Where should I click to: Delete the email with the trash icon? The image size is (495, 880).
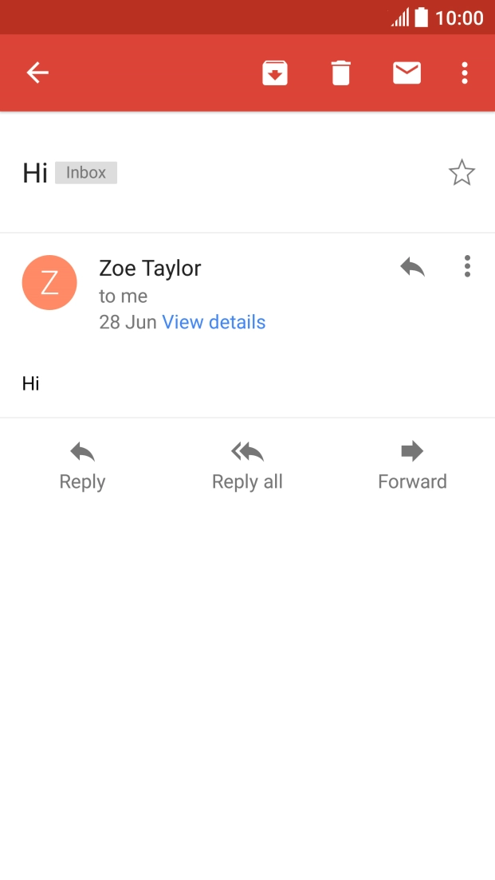(340, 73)
